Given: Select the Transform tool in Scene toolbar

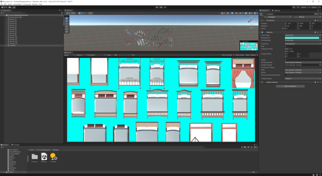Looking at the screenshot, I should tap(67, 32).
